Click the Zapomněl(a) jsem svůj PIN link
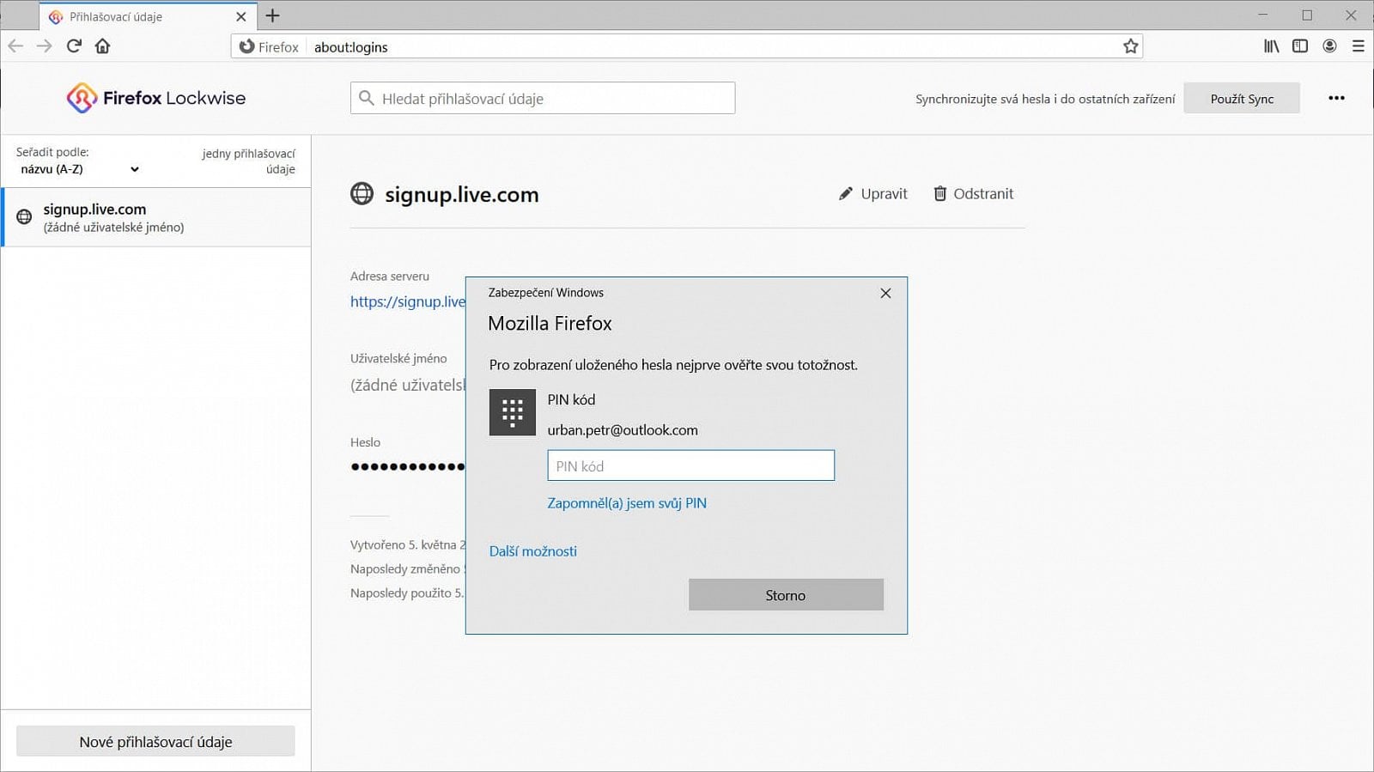 (627, 503)
